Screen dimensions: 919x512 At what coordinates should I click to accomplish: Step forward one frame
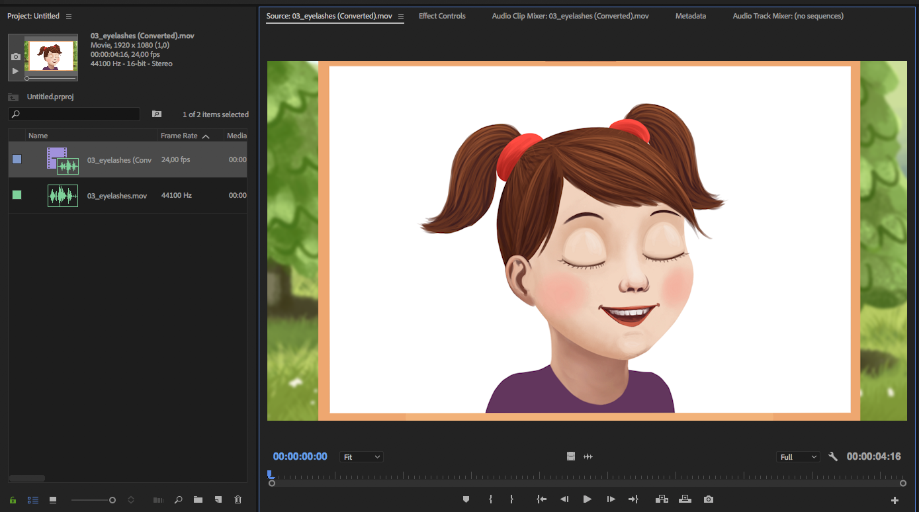click(611, 499)
